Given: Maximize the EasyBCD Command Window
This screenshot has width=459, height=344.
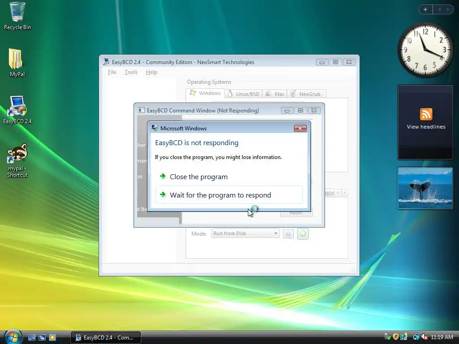Looking at the screenshot, I should [300, 110].
